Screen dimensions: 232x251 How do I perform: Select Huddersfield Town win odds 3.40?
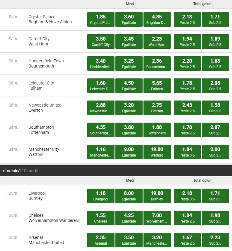(x=101, y=64)
